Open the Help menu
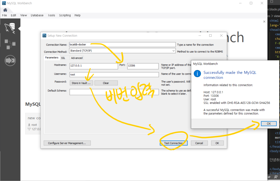 77,15
